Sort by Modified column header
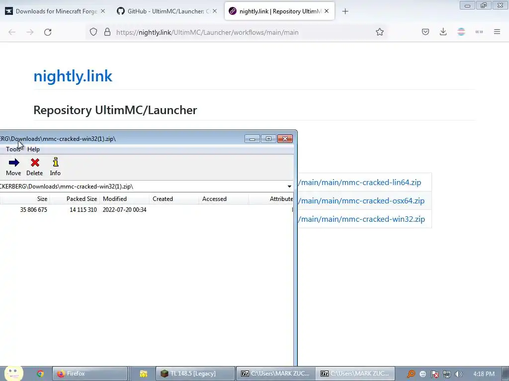Screen dimensions: 509x381 coord(125,198)
